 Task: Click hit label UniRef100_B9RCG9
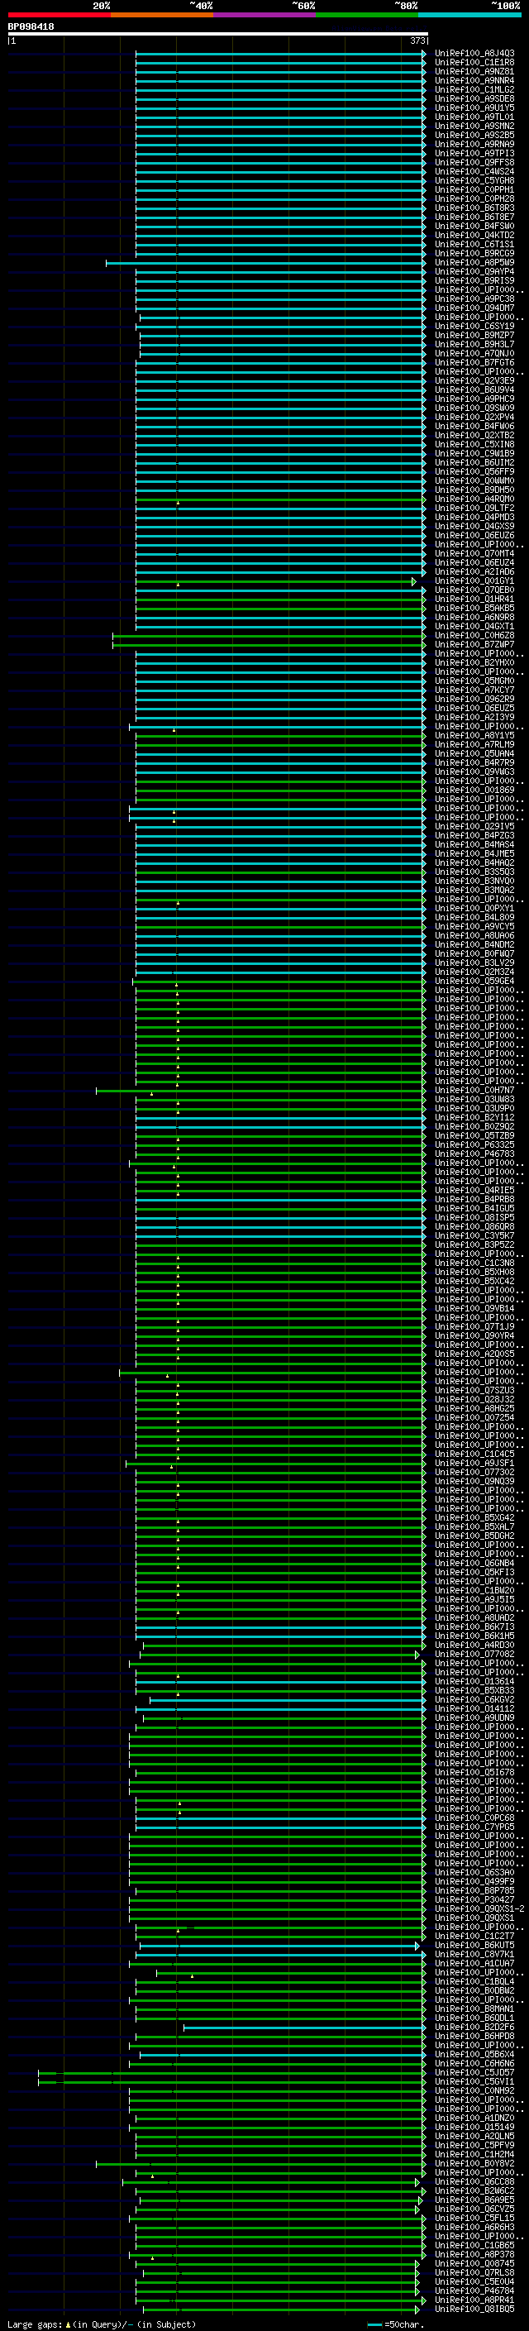tap(474, 253)
